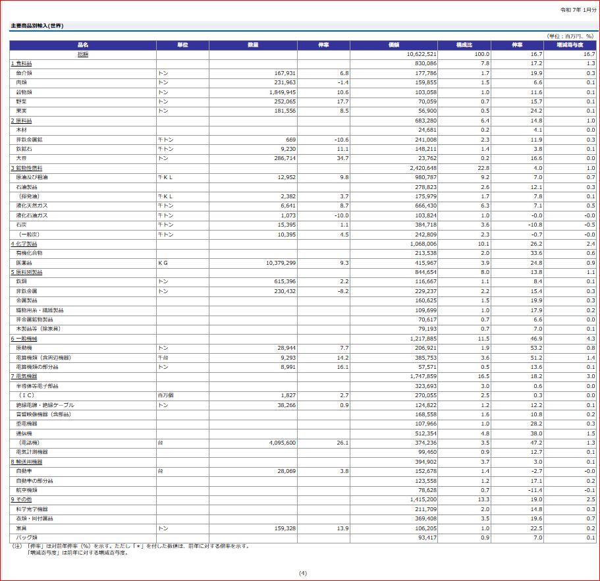This screenshot has width=600, height=581.
Task: Click the 数量 column header
Action: point(253,45)
